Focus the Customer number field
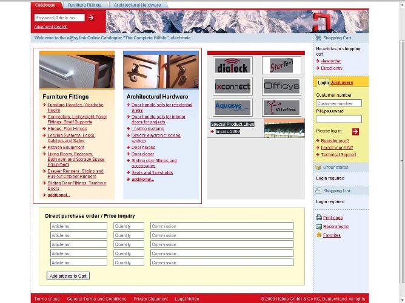The height and width of the screenshot is (303, 405). tap(339, 103)
